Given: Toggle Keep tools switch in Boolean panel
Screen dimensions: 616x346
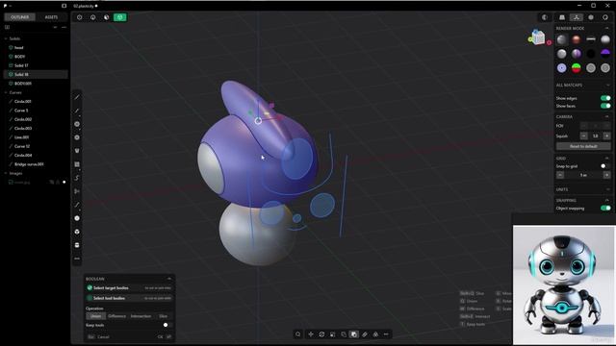Looking at the screenshot, I should (167, 325).
